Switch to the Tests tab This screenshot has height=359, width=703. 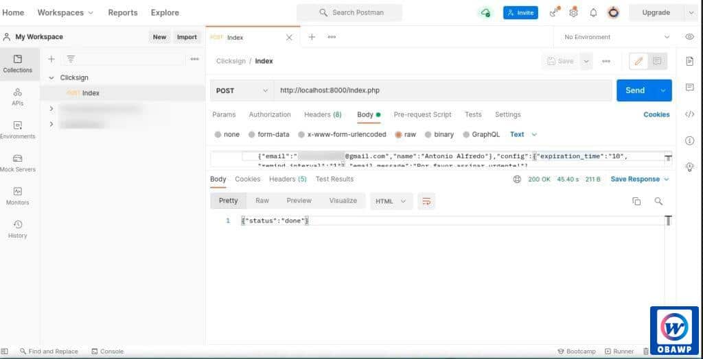click(x=473, y=114)
